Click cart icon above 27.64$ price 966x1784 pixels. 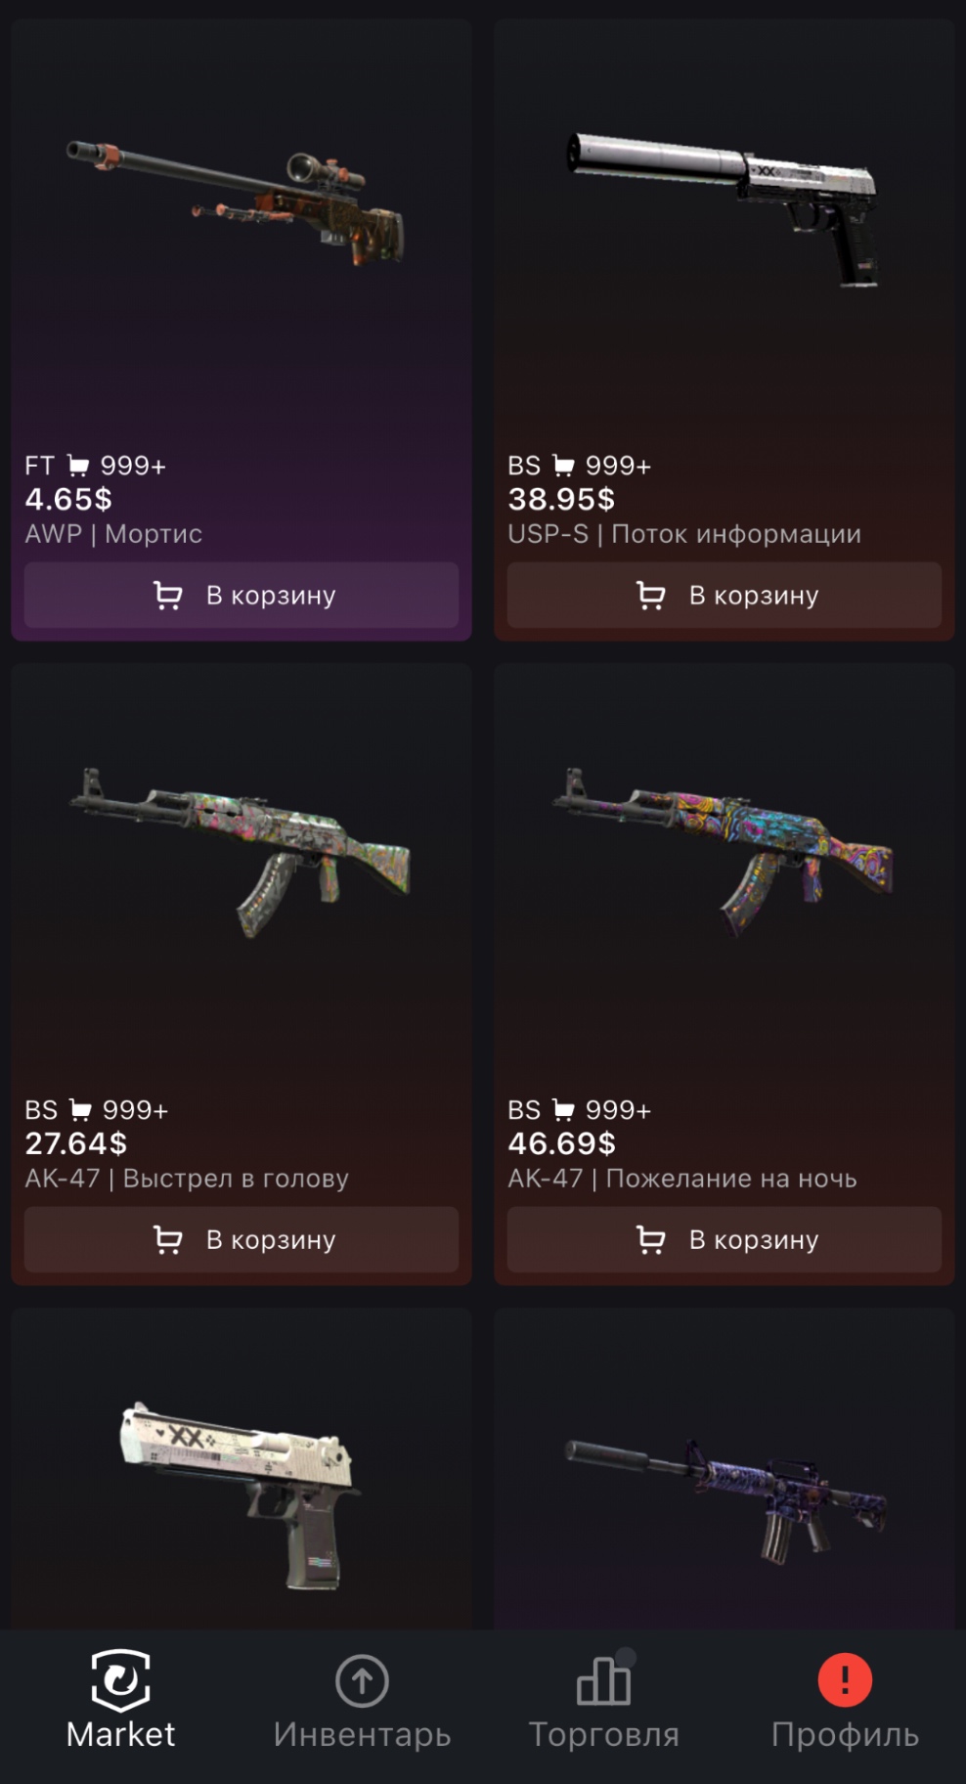80,1110
